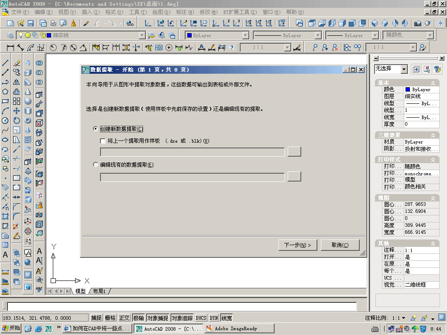The image size is (447, 335).
Task: Toggle the Ortho (正交) status bar button
Action: (124, 318)
